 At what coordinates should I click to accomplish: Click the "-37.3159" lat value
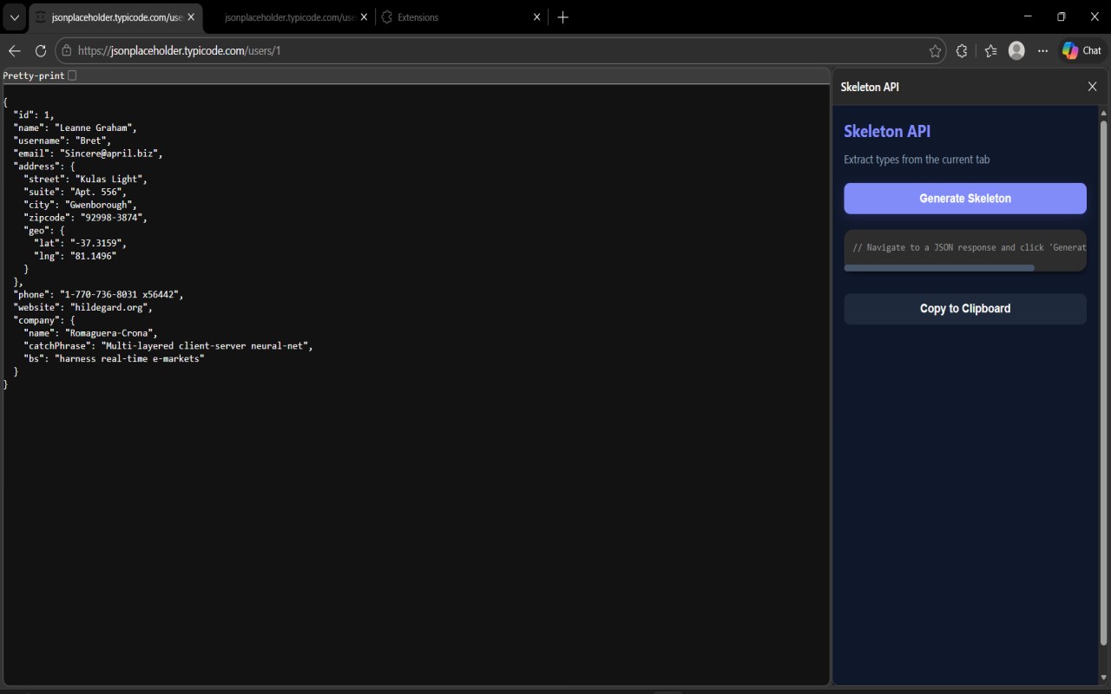click(x=98, y=244)
